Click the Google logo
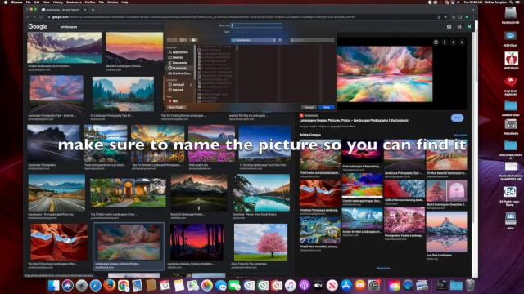The width and height of the screenshot is (524, 294). tap(38, 26)
